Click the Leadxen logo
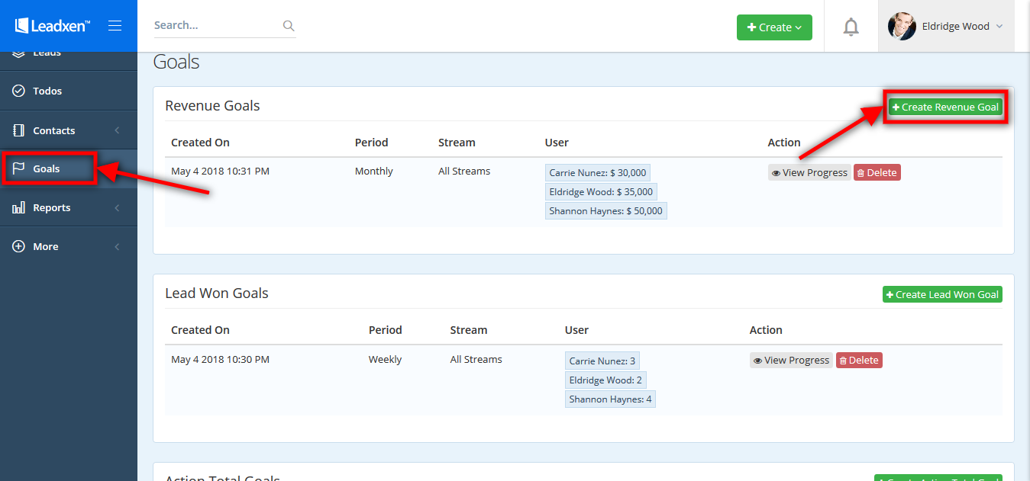The height and width of the screenshot is (481, 1030). coord(53,26)
